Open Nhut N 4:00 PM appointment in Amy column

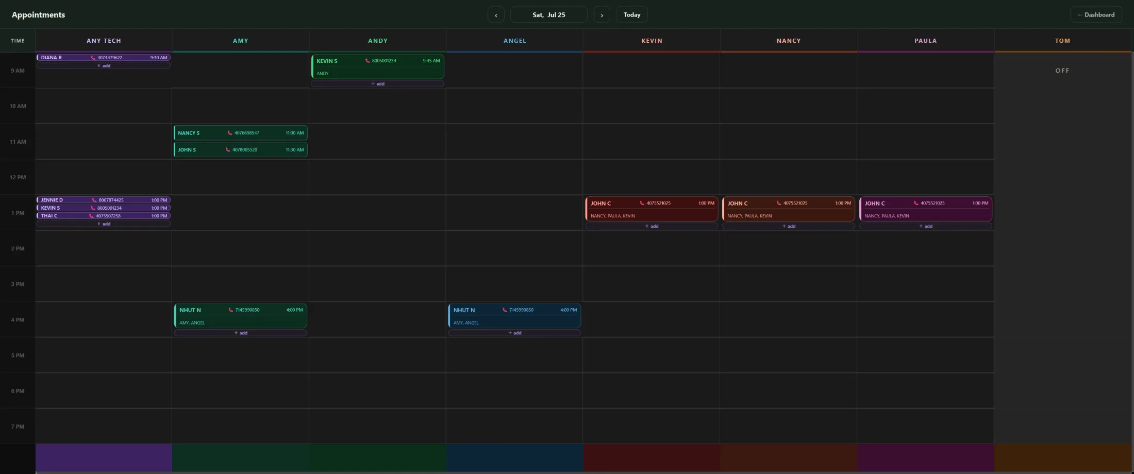(241, 316)
